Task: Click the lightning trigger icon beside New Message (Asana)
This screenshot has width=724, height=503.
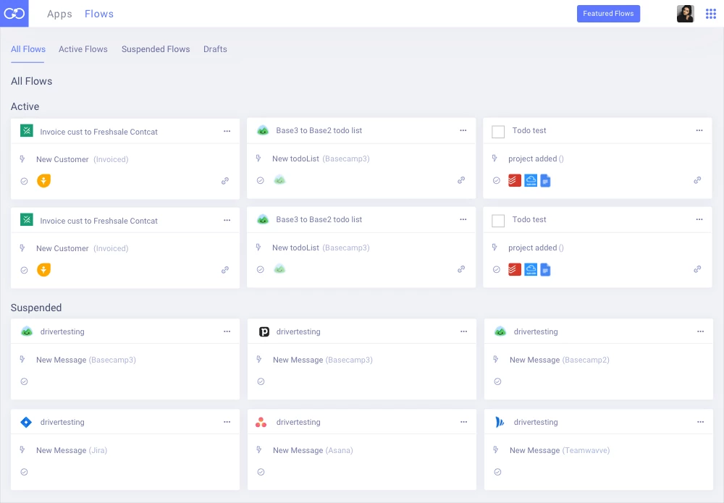Action: pos(260,450)
